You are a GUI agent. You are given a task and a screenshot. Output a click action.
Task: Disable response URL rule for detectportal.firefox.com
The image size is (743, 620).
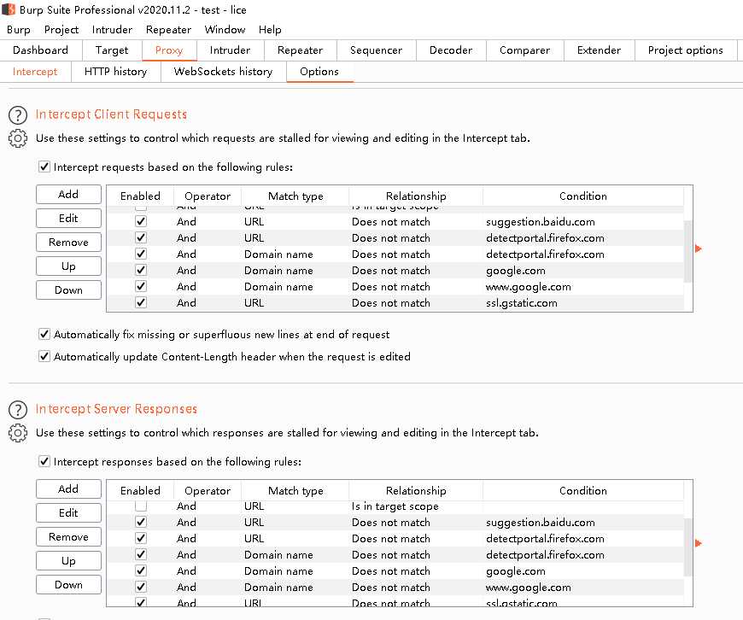point(141,539)
